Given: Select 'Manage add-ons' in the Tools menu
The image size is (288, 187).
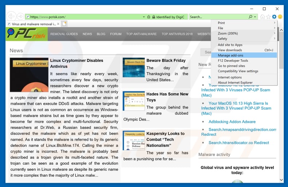Looking at the screenshot, I should point(244,55).
